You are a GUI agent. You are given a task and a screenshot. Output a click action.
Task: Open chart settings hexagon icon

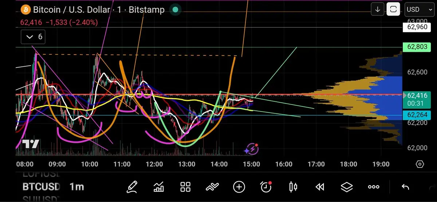click(420, 164)
